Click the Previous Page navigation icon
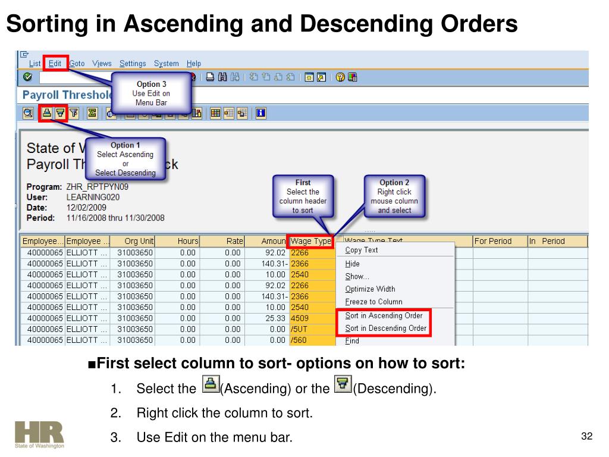609x457 pixels. [x=266, y=77]
